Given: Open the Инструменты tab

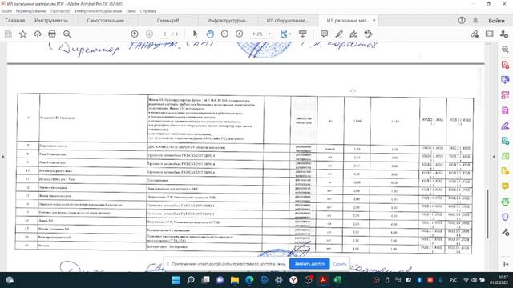Looking at the screenshot, I should coord(51,20).
